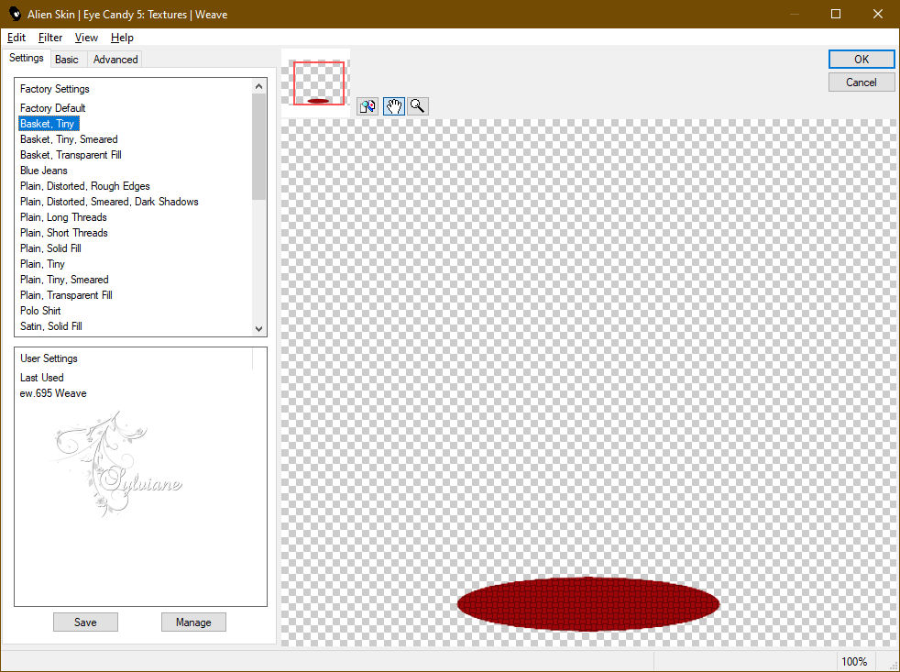Select the Plain, Tiny preset
Image resolution: width=900 pixels, height=672 pixels.
click(x=42, y=263)
